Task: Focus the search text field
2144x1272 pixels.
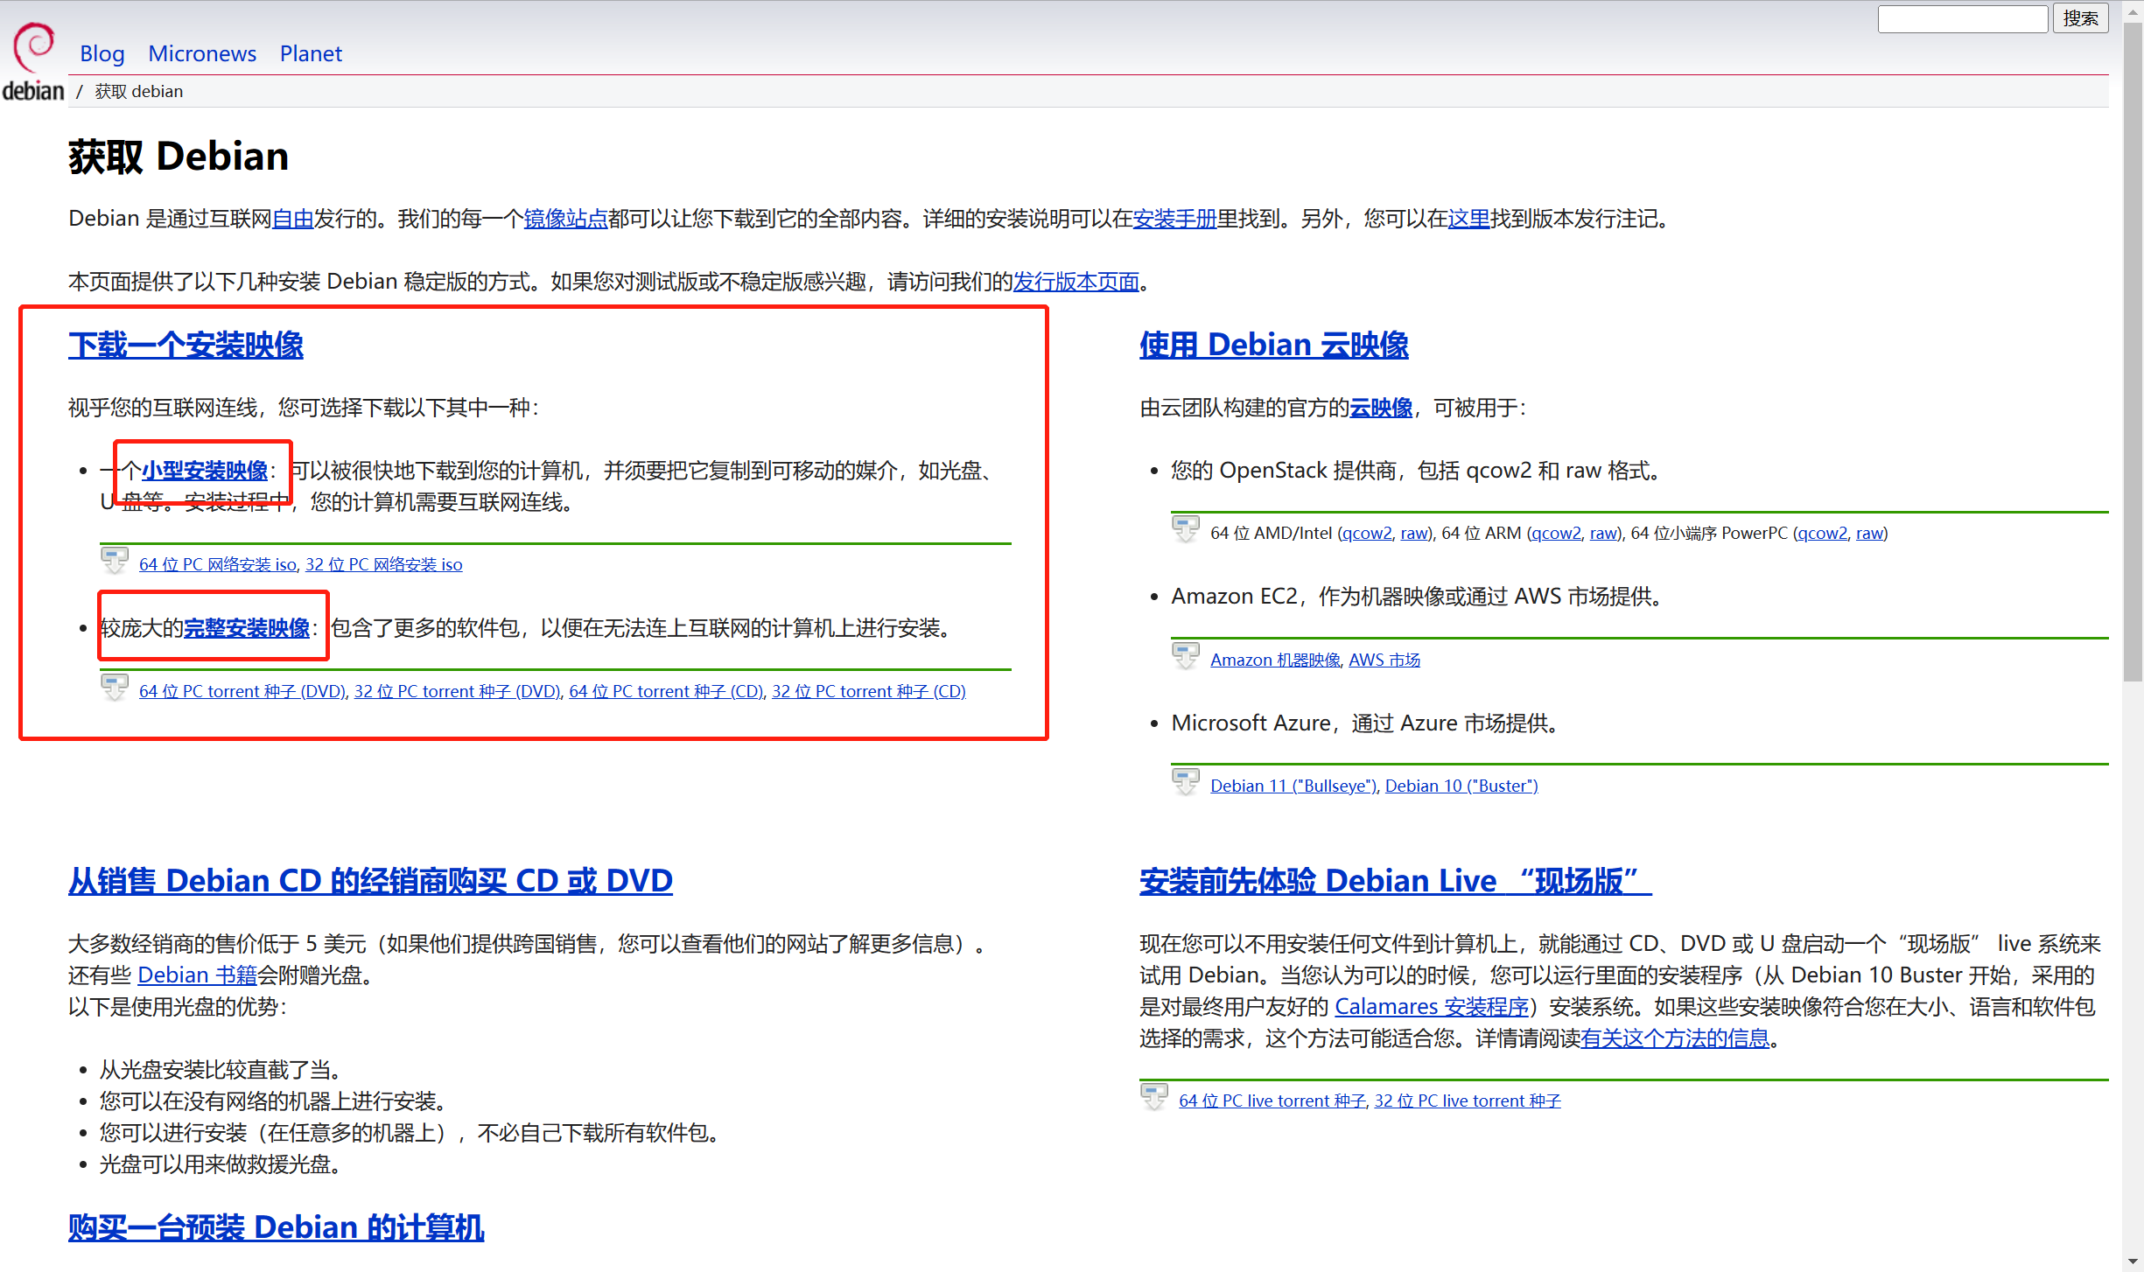Action: (x=1962, y=18)
